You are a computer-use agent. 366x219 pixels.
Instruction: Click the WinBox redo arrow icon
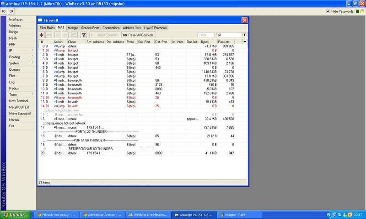tap(11, 11)
